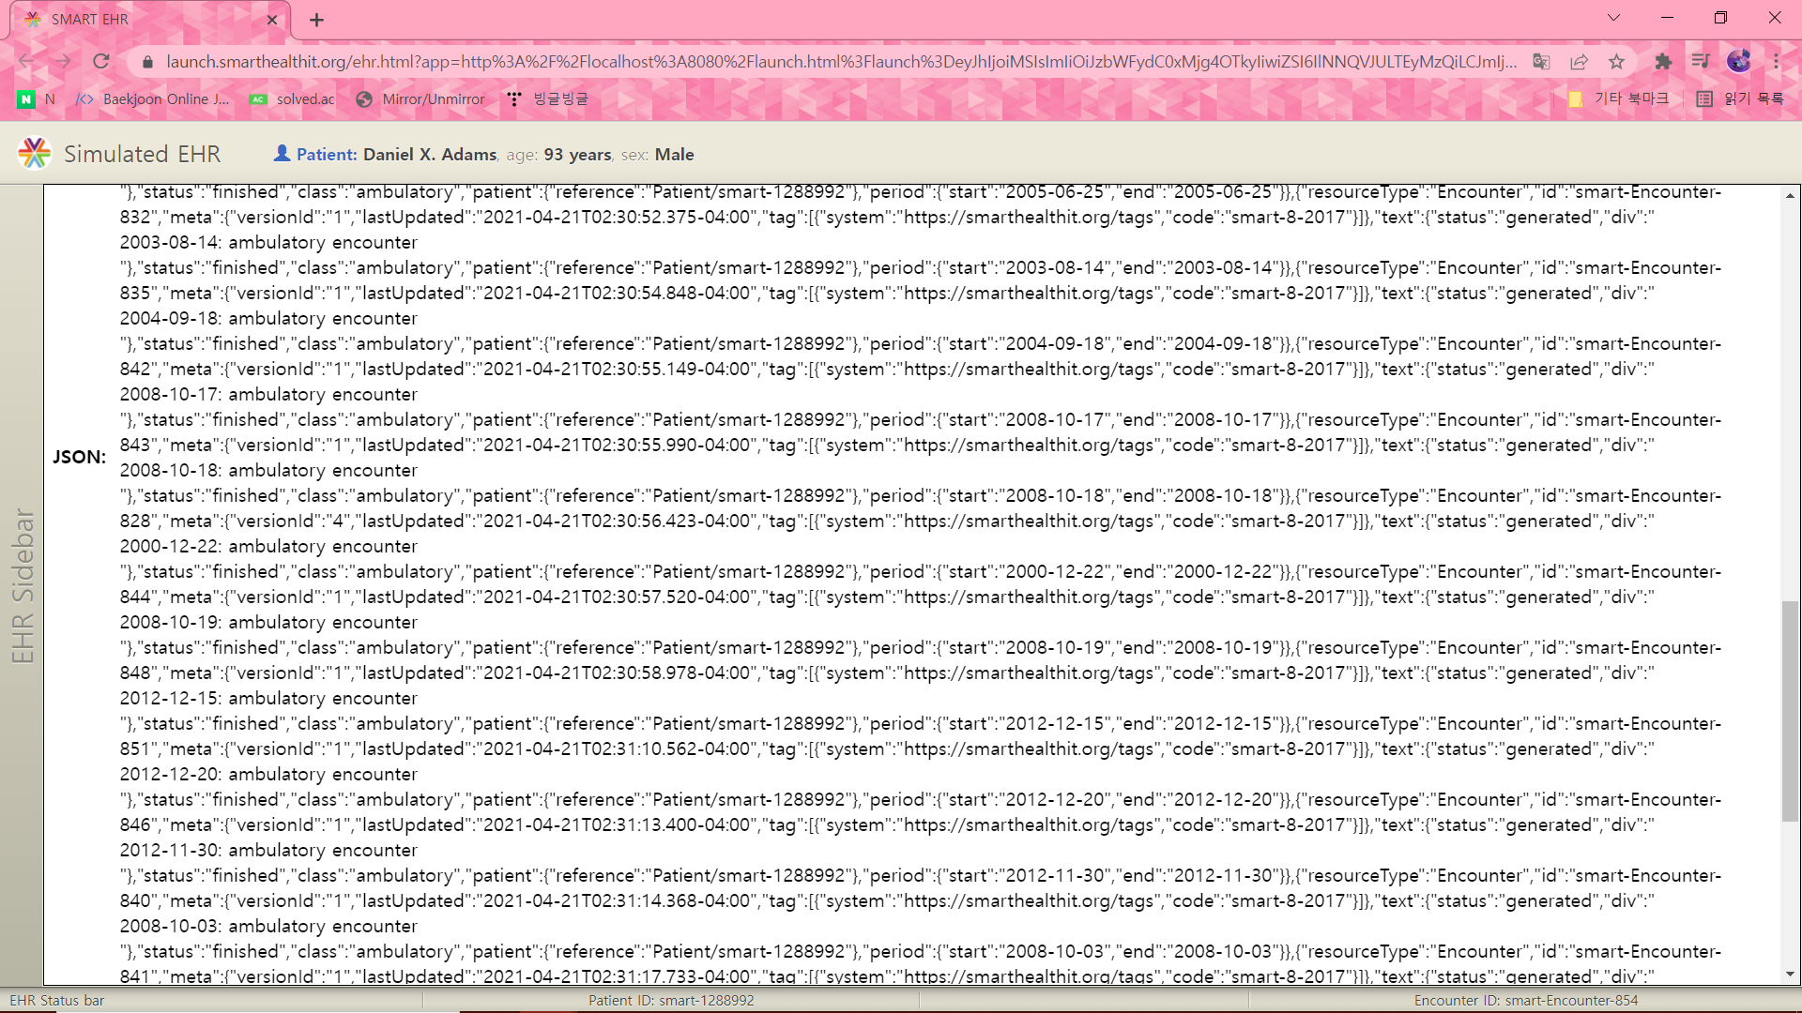Reload the current page
1802x1013 pixels.
(101, 62)
